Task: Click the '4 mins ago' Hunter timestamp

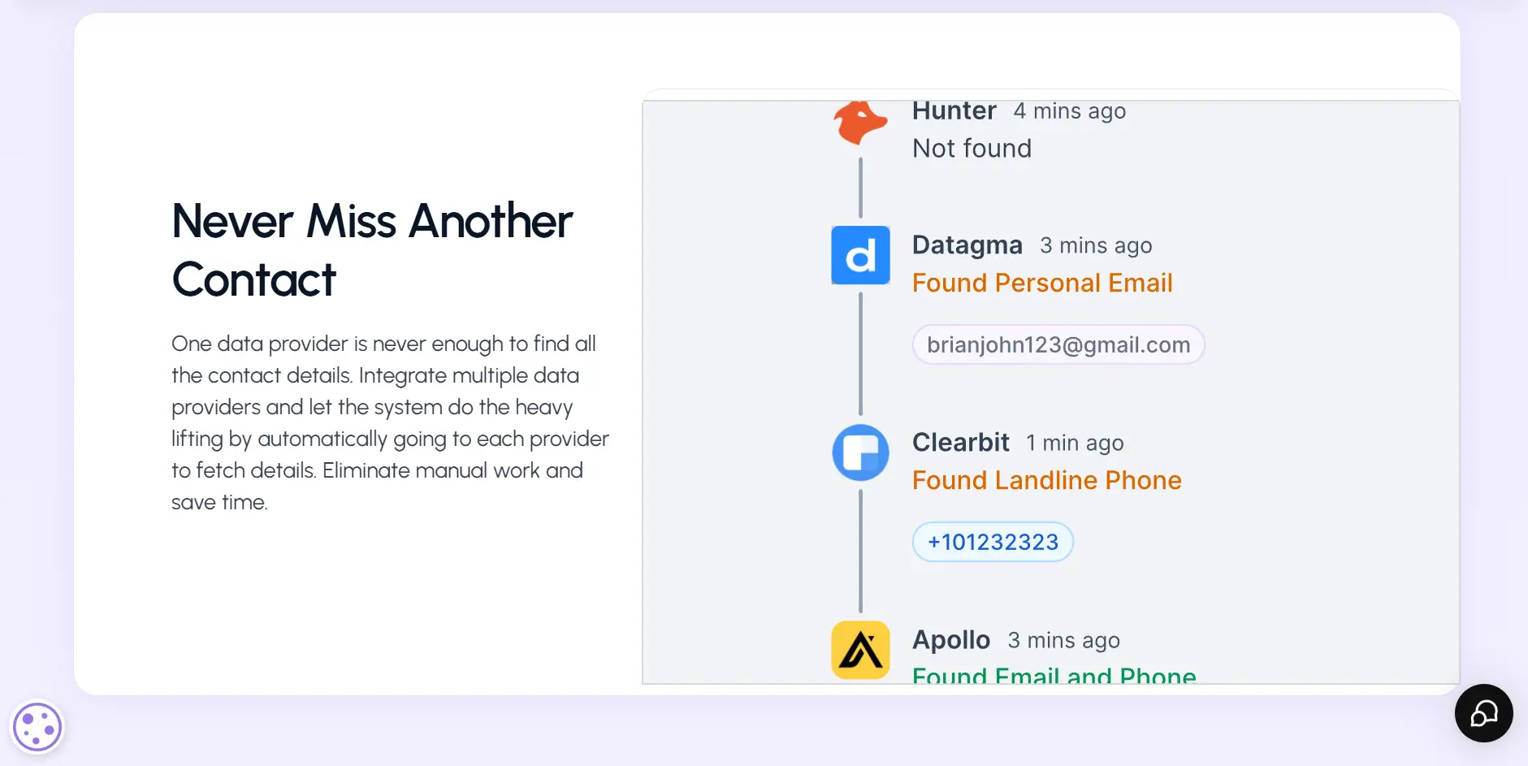Action: pyautogui.click(x=1069, y=110)
